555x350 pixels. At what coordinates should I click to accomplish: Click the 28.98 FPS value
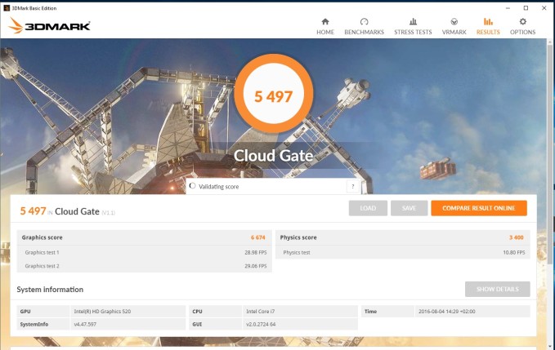(256, 253)
